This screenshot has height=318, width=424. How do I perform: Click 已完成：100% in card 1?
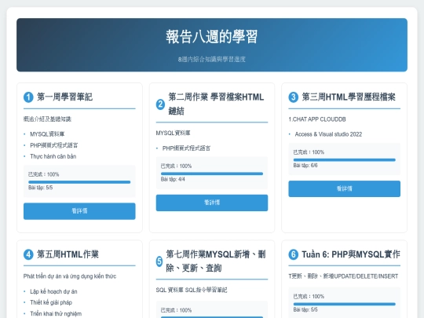pyautogui.click(x=43, y=174)
